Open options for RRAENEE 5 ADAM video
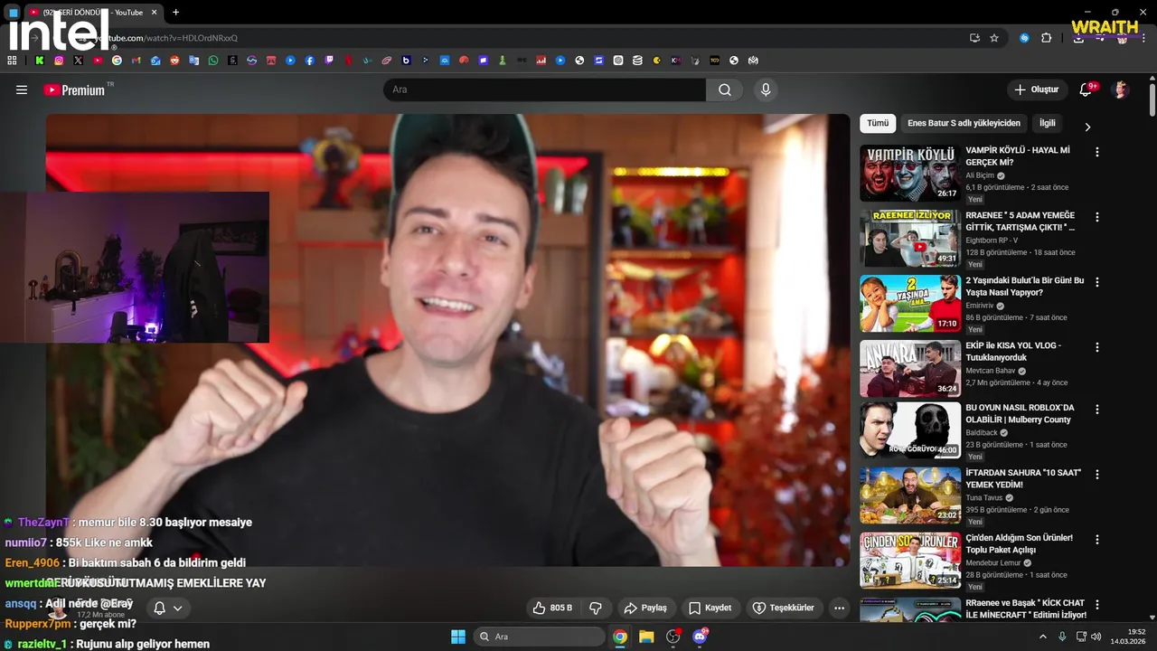 [x=1097, y=217]
